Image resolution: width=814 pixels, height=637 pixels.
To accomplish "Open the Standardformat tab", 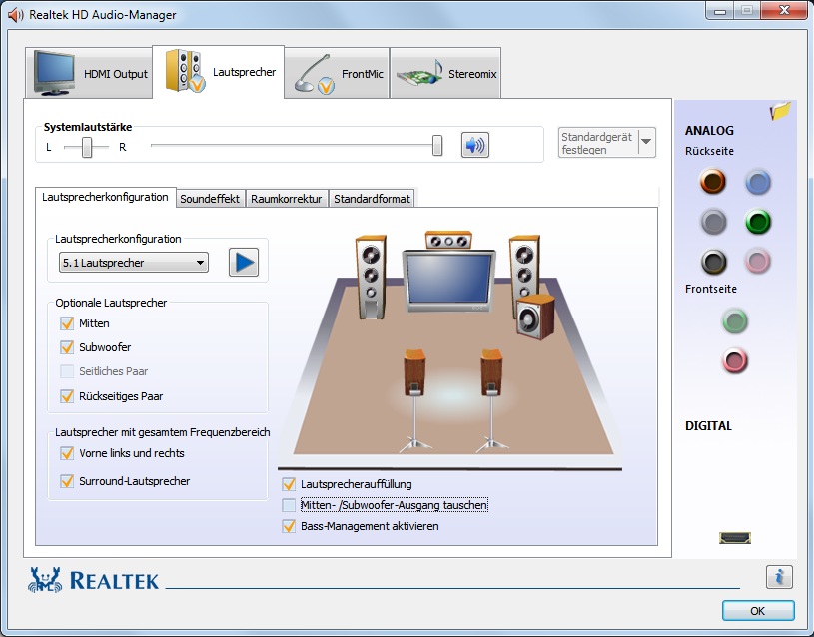I will tap(372, 199).
